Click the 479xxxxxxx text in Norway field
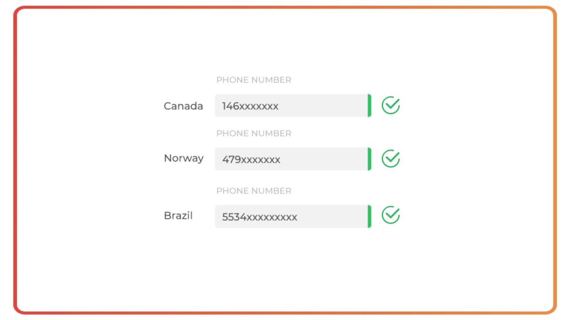Viewport: 568px width, 320px height. pyautogui.click(x=251, y=160)
